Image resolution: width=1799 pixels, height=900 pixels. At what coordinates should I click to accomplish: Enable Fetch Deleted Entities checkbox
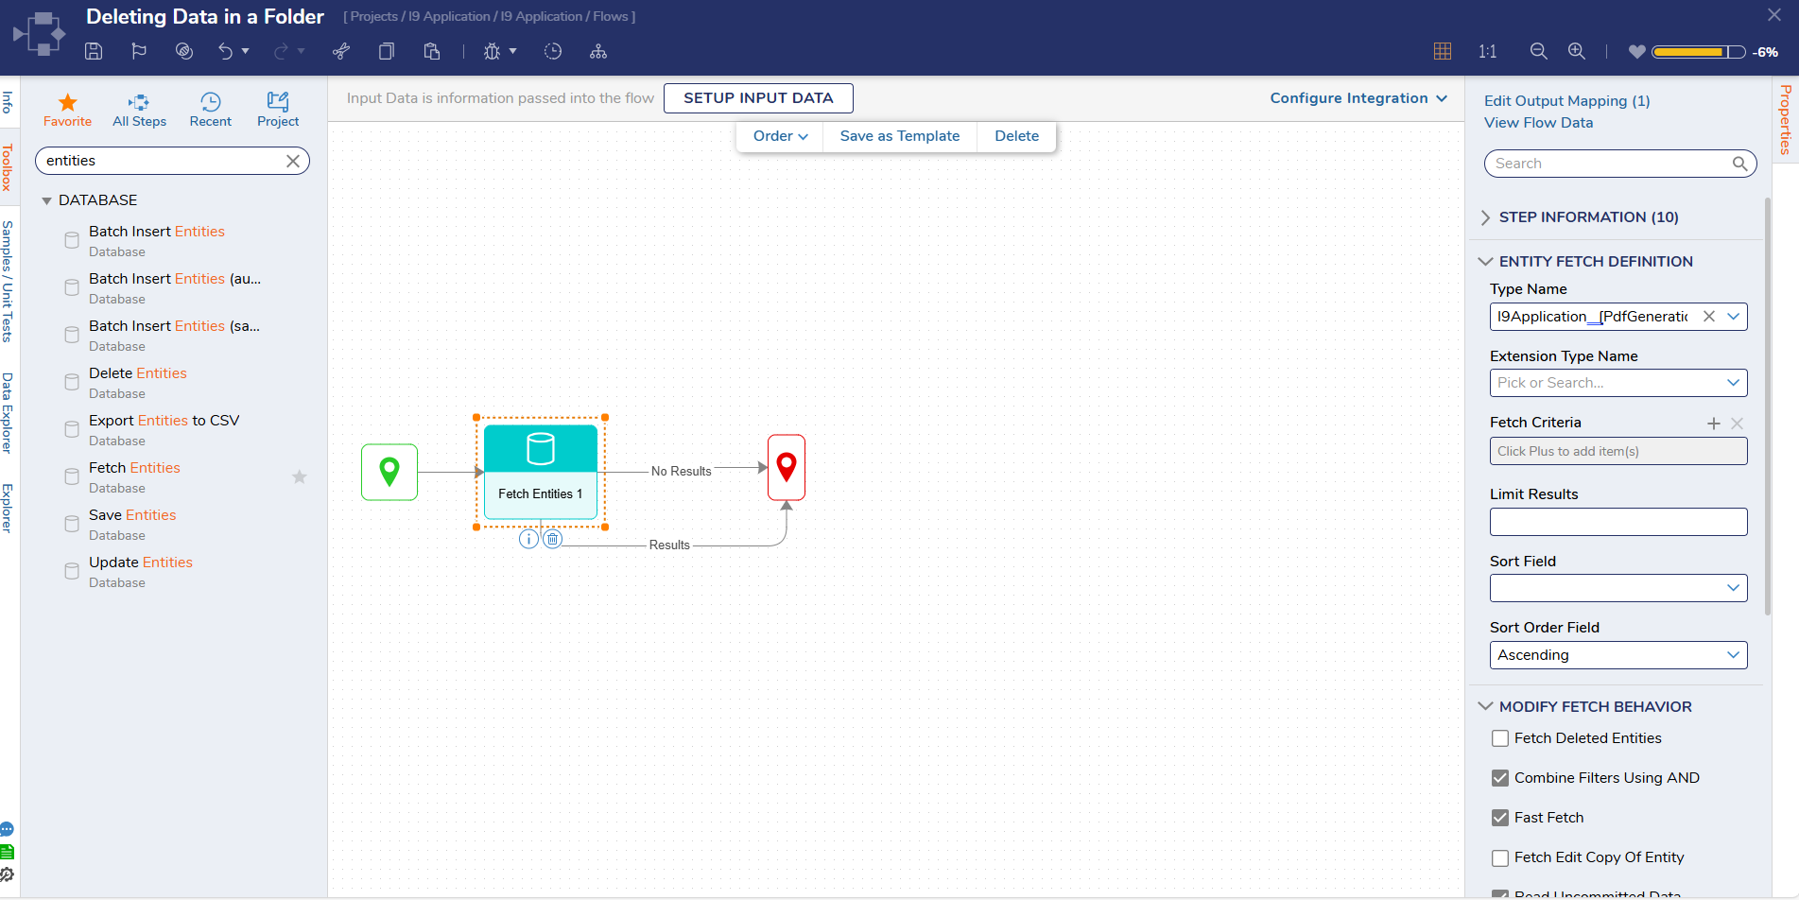(1500, 738)
